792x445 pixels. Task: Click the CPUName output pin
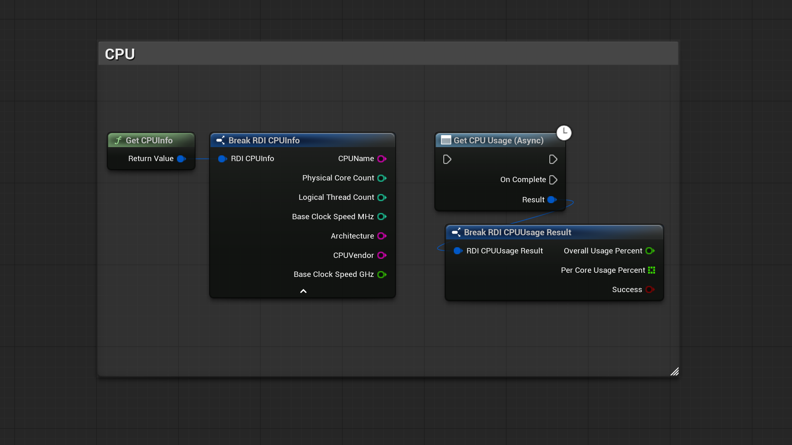tap(382, 159)
